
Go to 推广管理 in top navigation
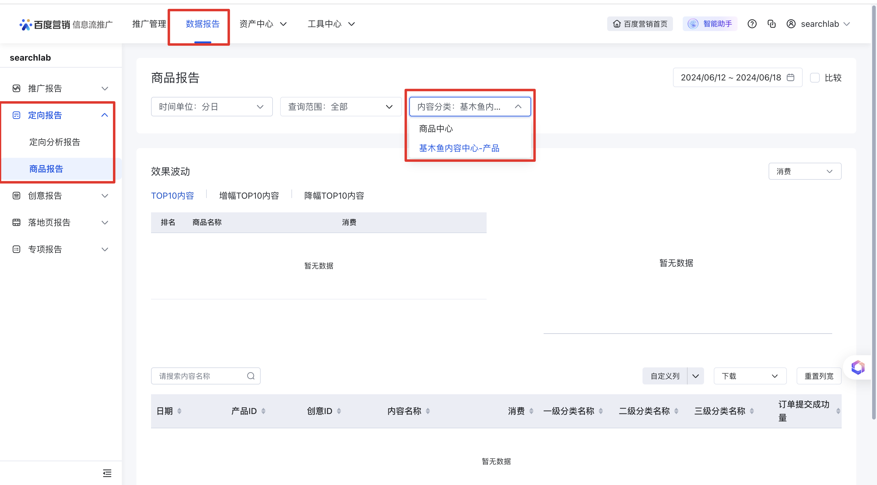[149, 24]
